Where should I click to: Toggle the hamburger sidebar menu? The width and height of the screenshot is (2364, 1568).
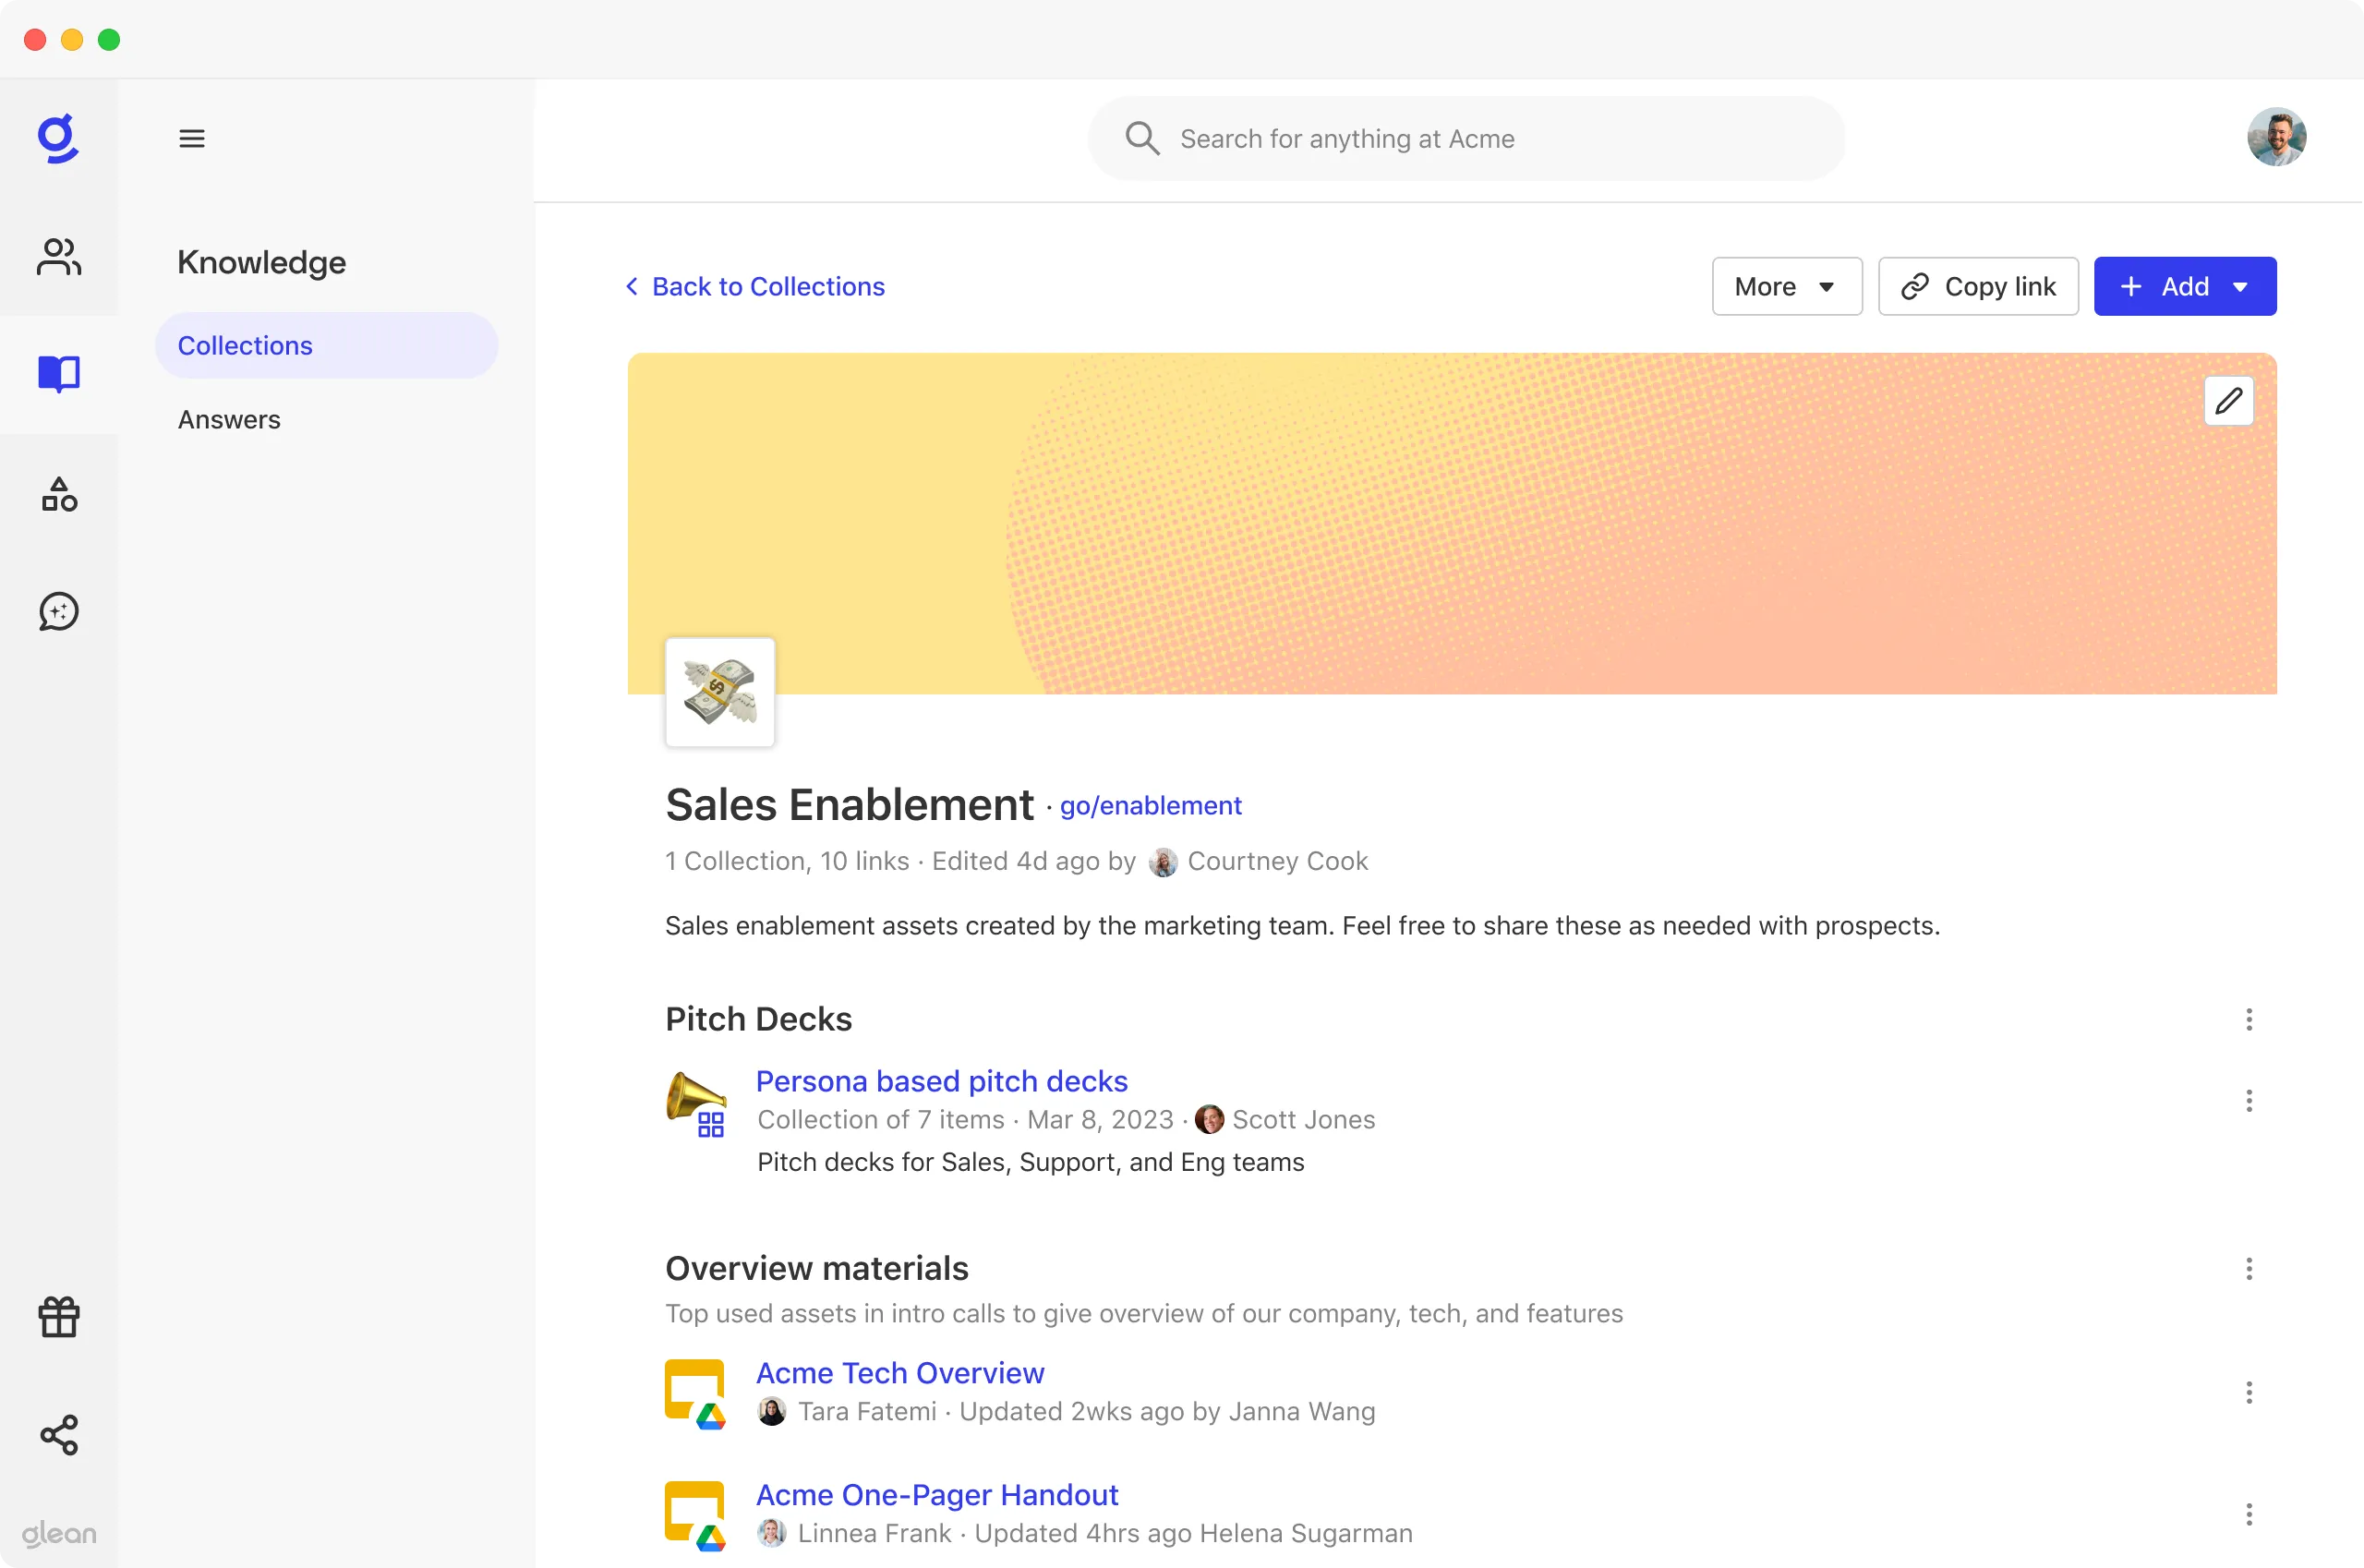click(191, 139)
